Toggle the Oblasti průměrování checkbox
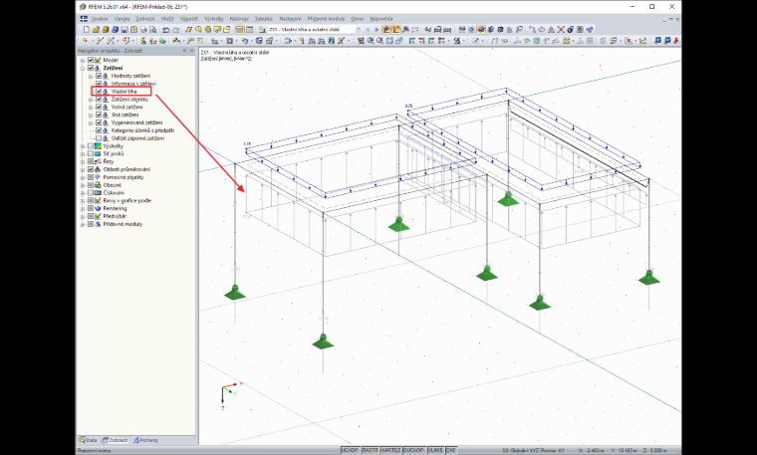Viewport: 757px width, 455px height. point(91,169)
